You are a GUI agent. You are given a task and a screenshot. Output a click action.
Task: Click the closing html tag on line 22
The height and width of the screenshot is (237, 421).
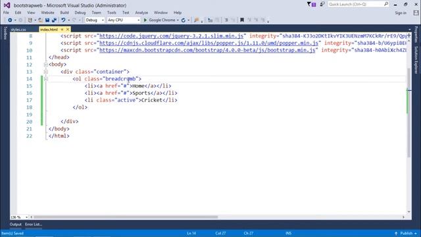tap(59, 136)
